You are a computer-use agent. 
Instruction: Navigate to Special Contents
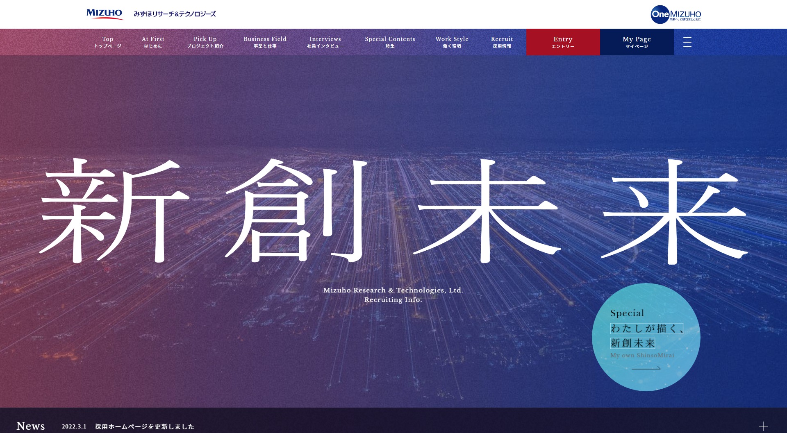point(390,42)
